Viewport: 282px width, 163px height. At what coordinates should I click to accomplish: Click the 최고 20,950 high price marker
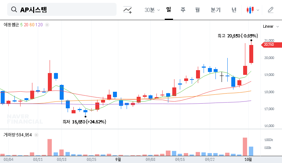point(237,36)
